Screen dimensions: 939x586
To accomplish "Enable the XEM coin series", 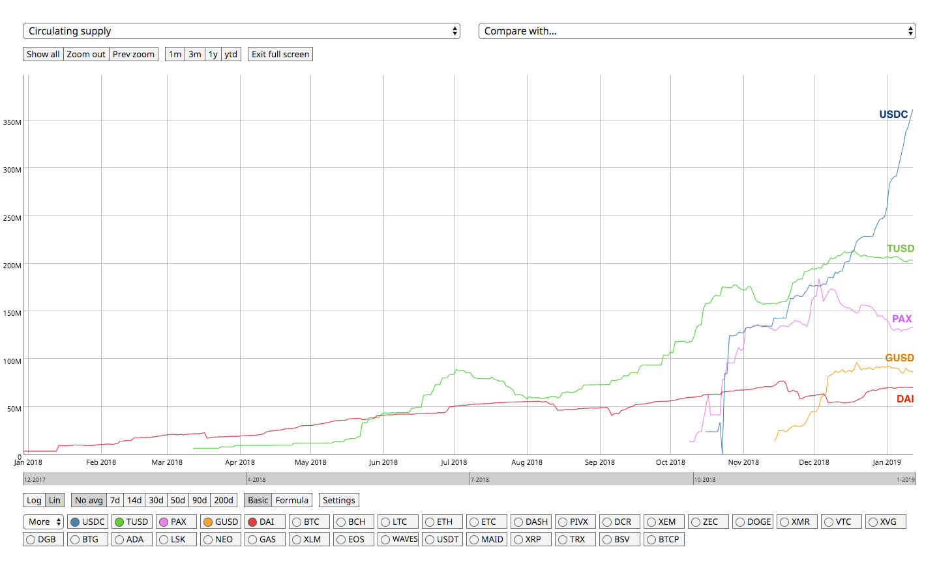I will (664, 522).
